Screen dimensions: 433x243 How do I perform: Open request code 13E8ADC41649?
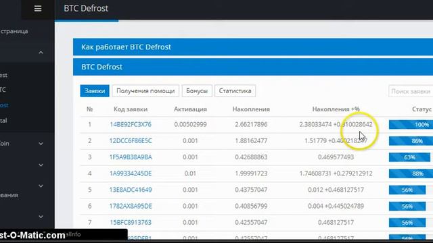point(131,190)
